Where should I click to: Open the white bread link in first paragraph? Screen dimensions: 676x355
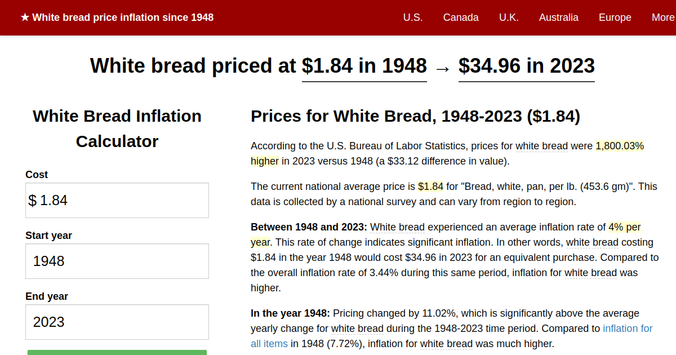point(541,146)
